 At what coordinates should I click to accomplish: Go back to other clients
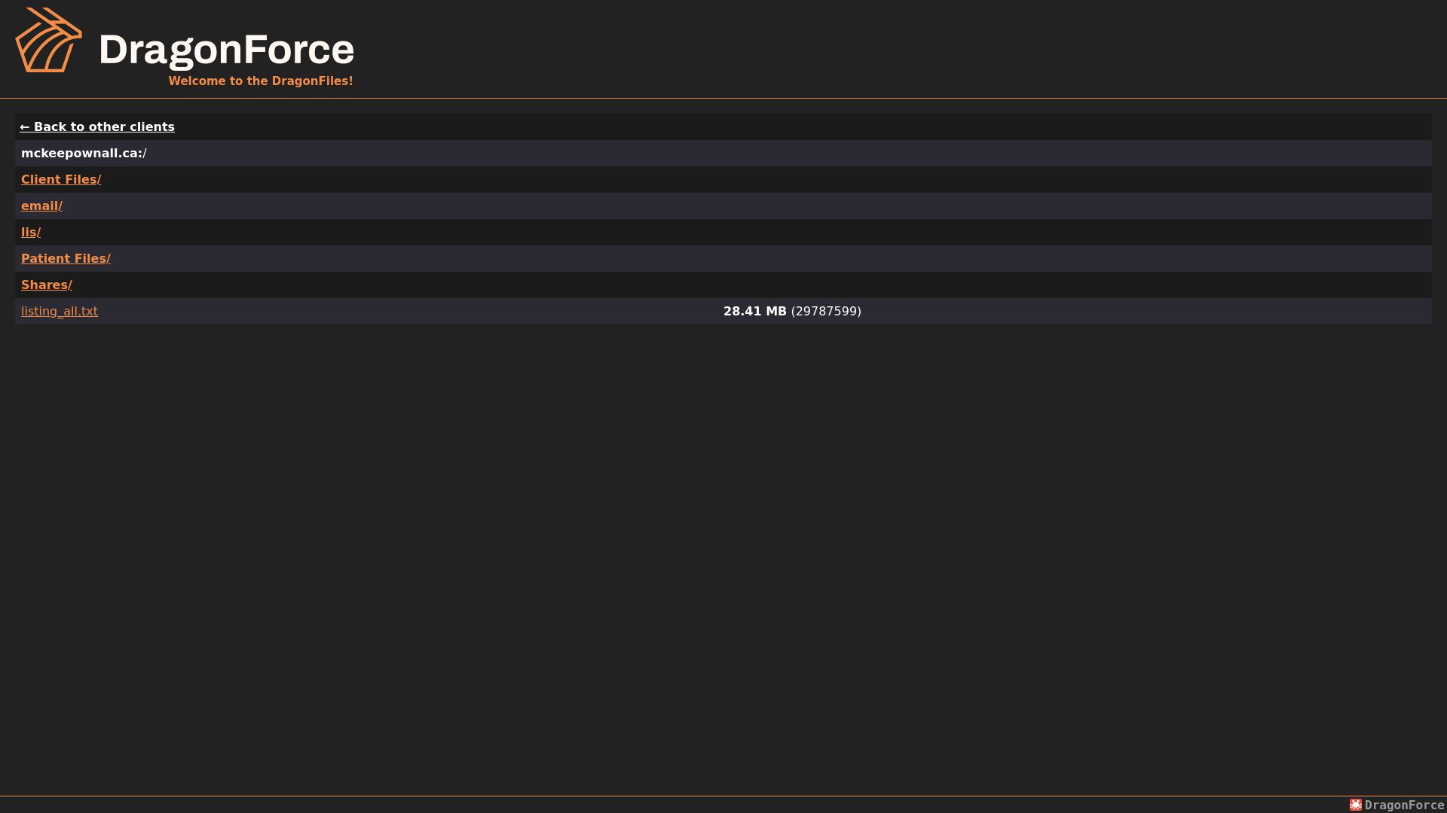click(97, 127)
